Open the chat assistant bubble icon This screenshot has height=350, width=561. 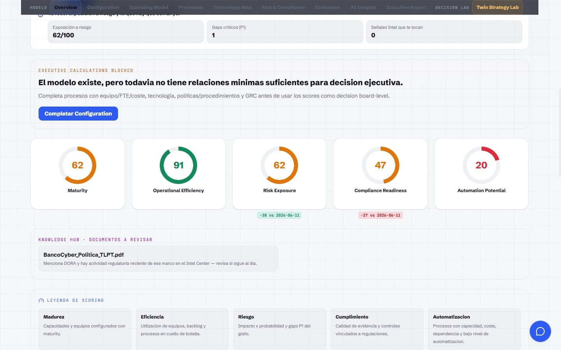[x=540, y=331]
